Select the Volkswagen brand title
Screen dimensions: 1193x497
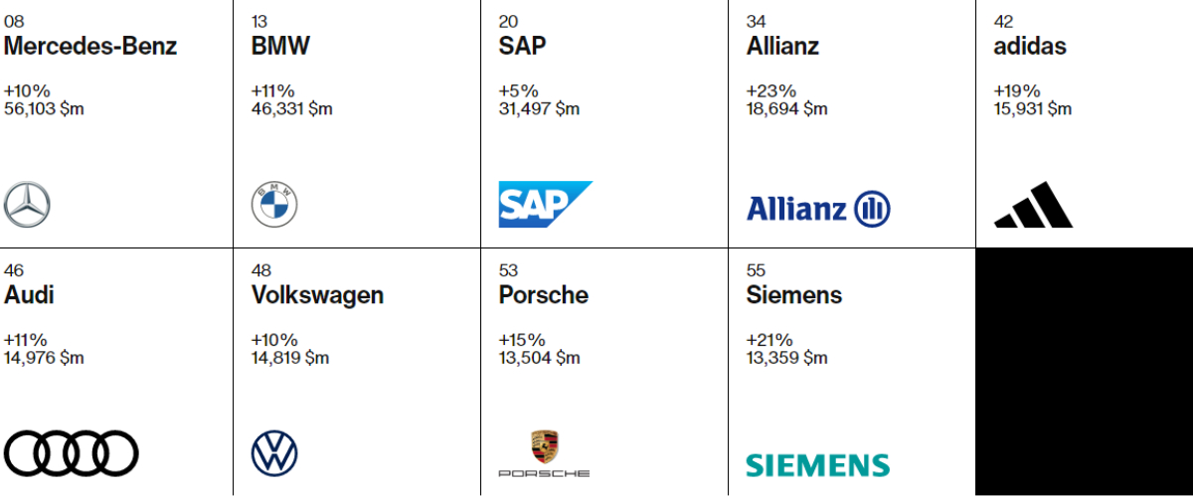pyautogui.click(x=317, y=295)
